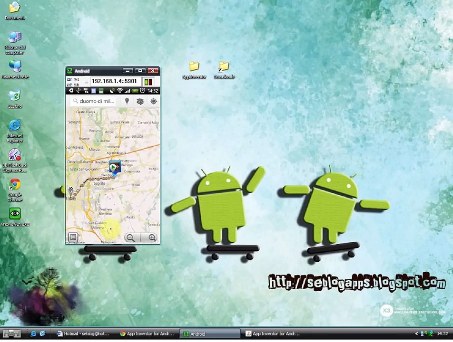Viewport: 453px width, 342px height.
Task: Open Risorse del computer icon
Action: (15, 43)
